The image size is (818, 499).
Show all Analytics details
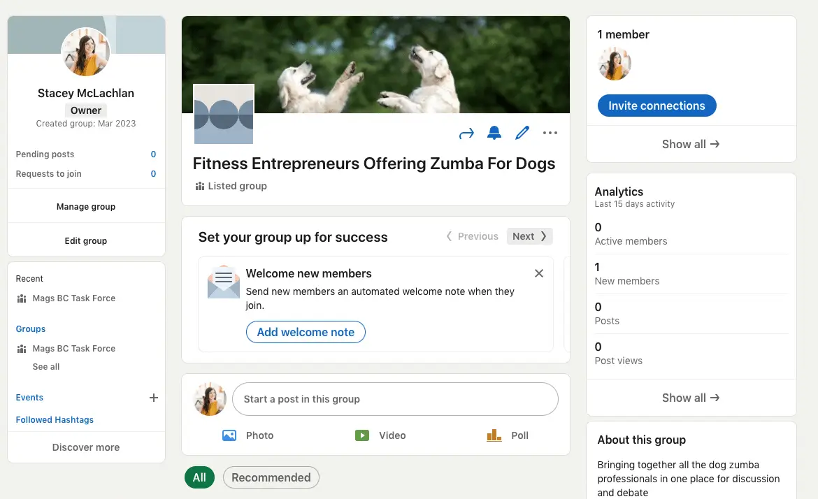point(691,398)
